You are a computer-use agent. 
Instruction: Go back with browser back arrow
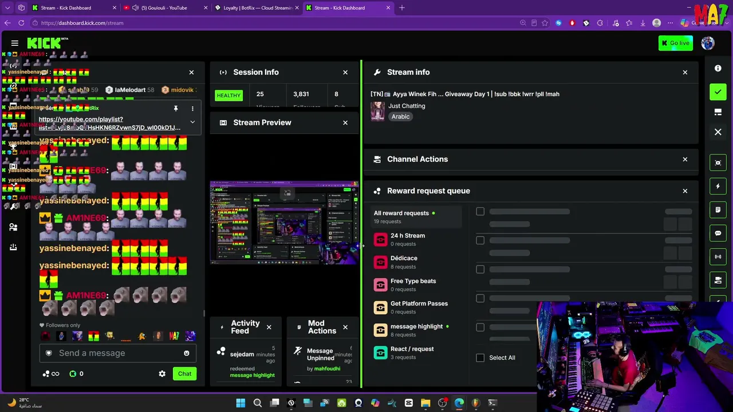[x=7, y=23]
